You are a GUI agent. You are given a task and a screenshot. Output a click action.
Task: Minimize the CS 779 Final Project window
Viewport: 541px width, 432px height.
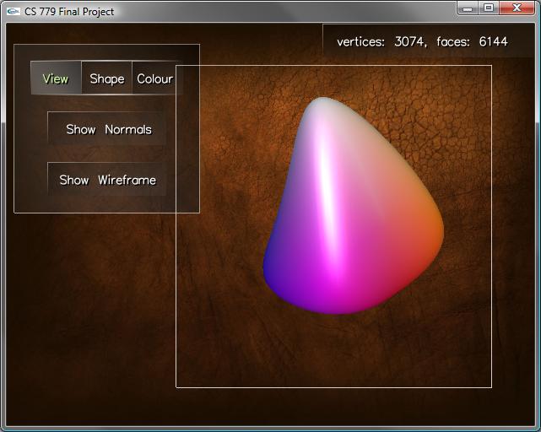click(x=469, y=8)
